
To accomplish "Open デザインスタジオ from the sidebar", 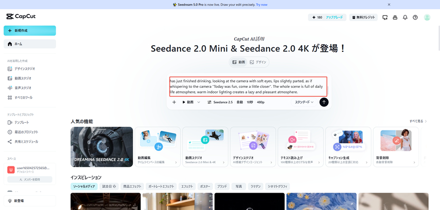I will [21, 69].
